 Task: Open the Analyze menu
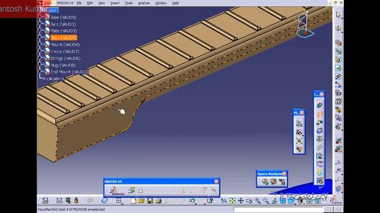point(144,3)
